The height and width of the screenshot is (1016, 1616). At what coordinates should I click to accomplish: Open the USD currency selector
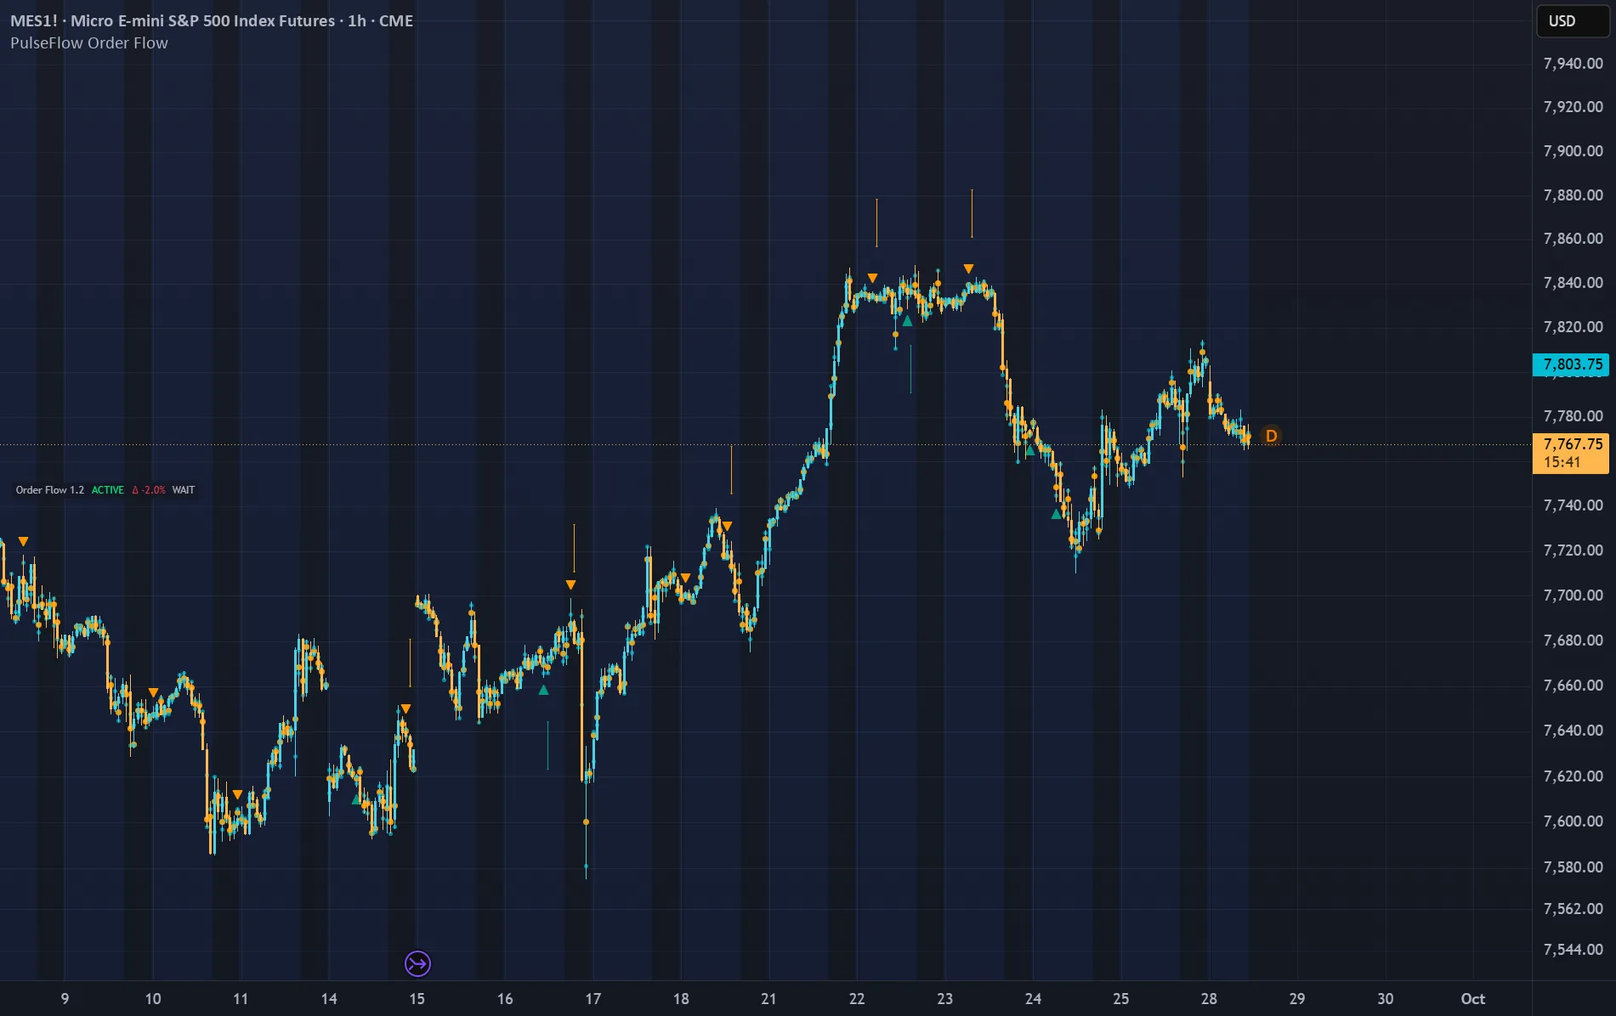(1572, 21)
